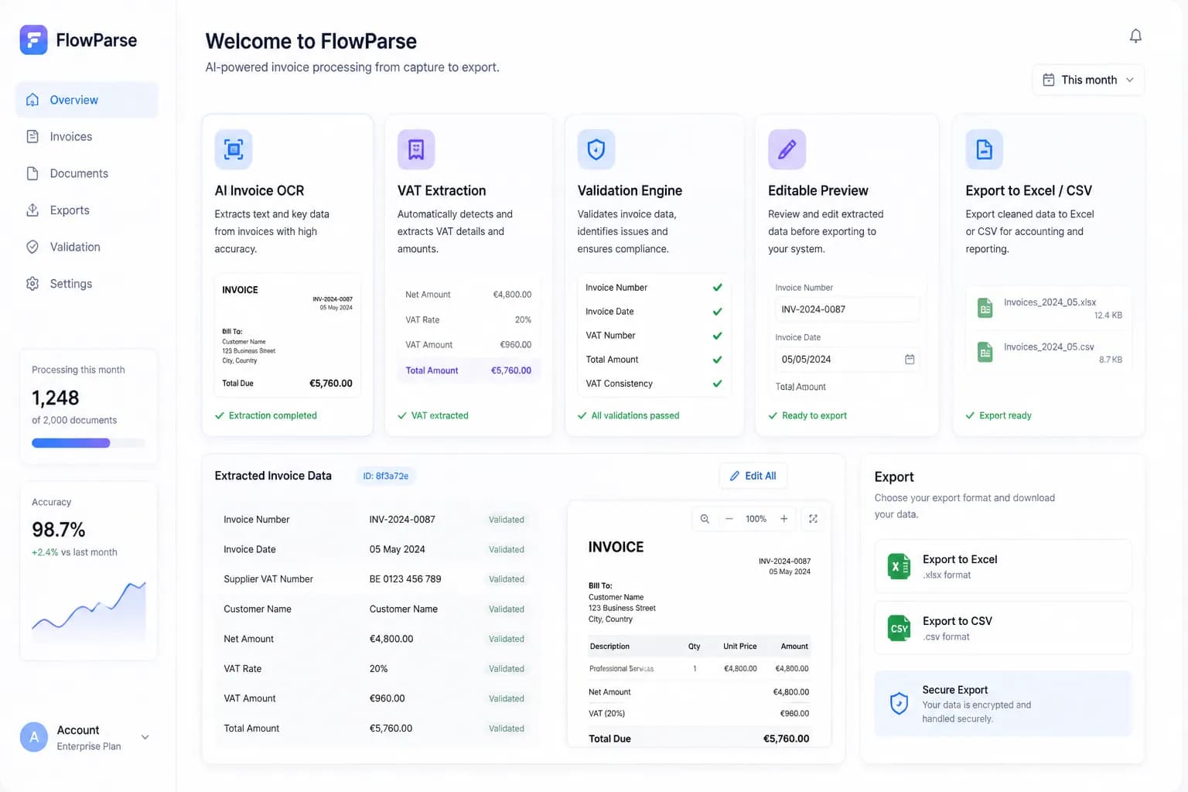Click the AI Invoice OCR scan icon
The height and width of the screenshot is (792, 1188).
click(x=234, y=149)
